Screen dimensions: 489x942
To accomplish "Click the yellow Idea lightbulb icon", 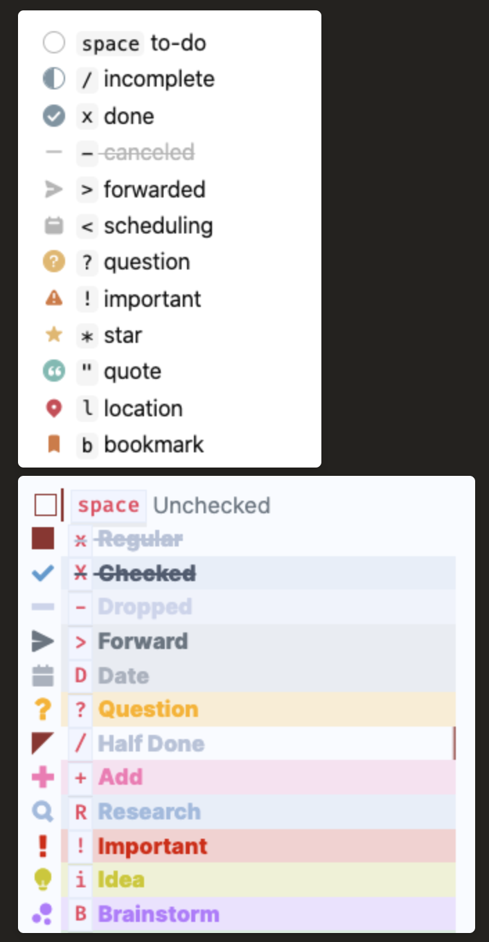I will click(x=43, y=880).
